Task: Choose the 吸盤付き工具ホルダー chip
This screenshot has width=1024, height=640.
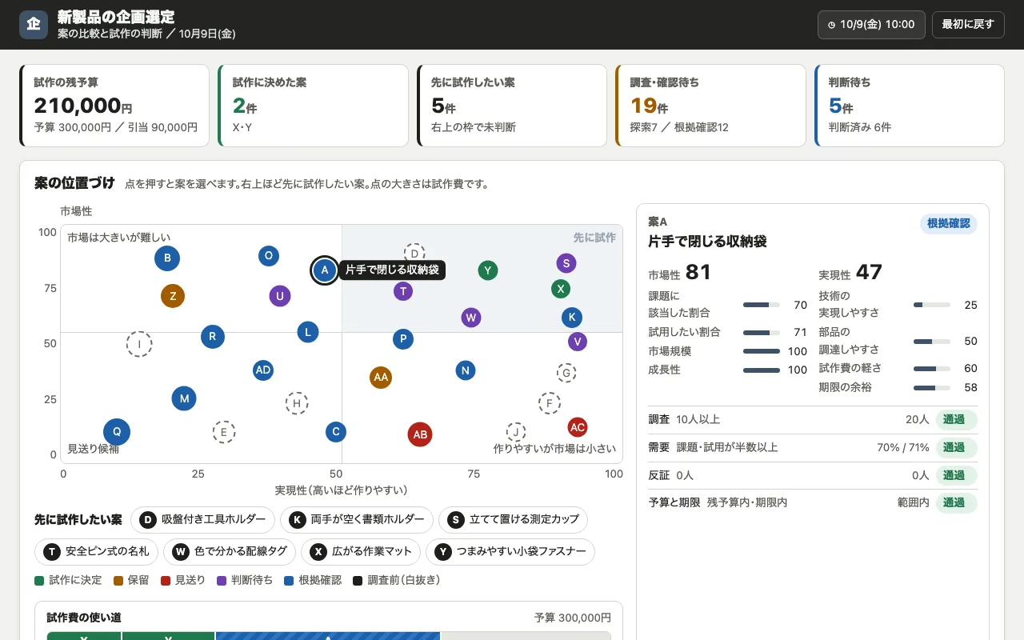Action: [202, 520]
